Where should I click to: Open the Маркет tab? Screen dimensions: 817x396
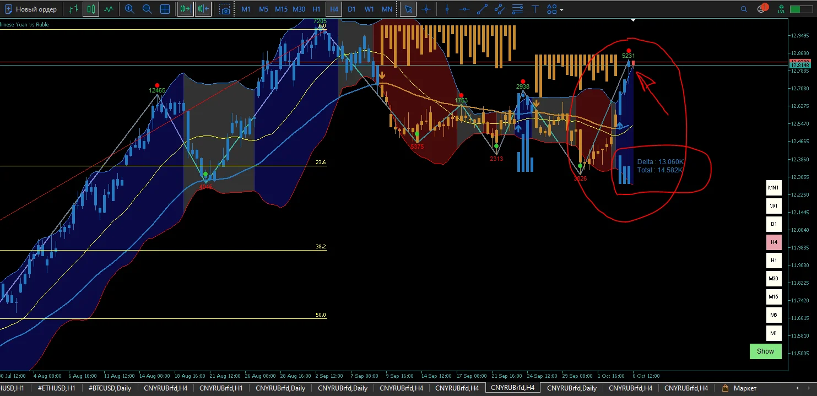(x=740, y=388)
